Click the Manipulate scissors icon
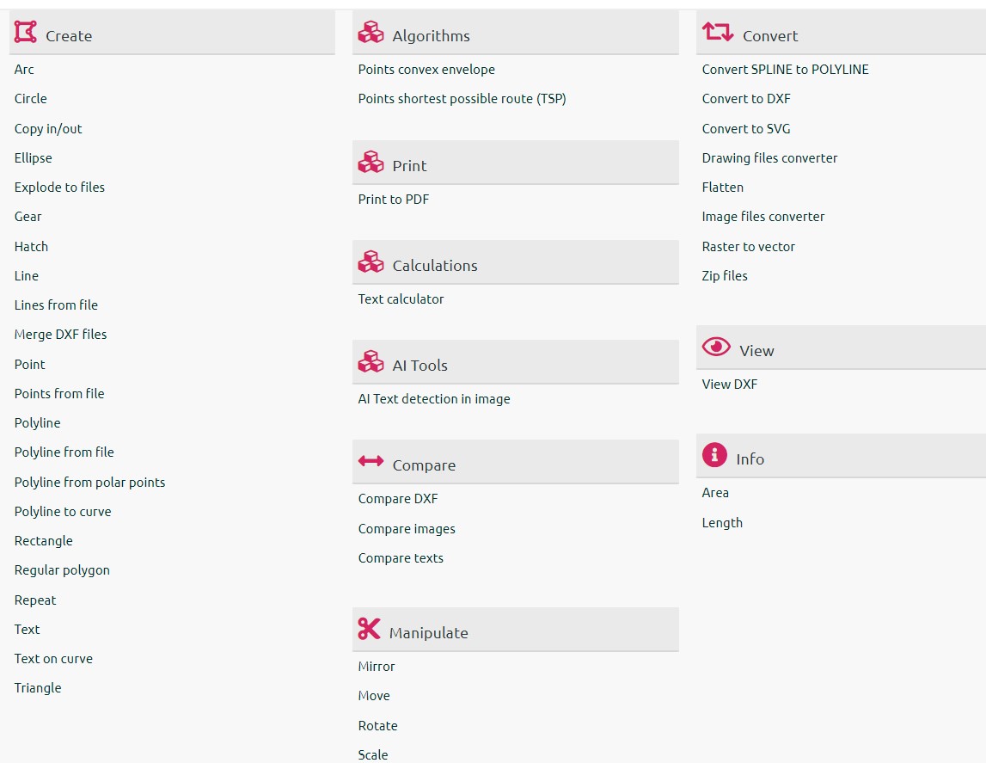 point(371,627)
